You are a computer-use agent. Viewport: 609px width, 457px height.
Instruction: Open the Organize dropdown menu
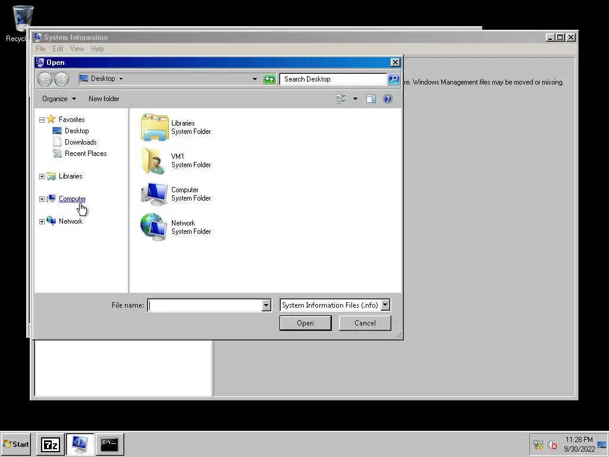[59, 99]
